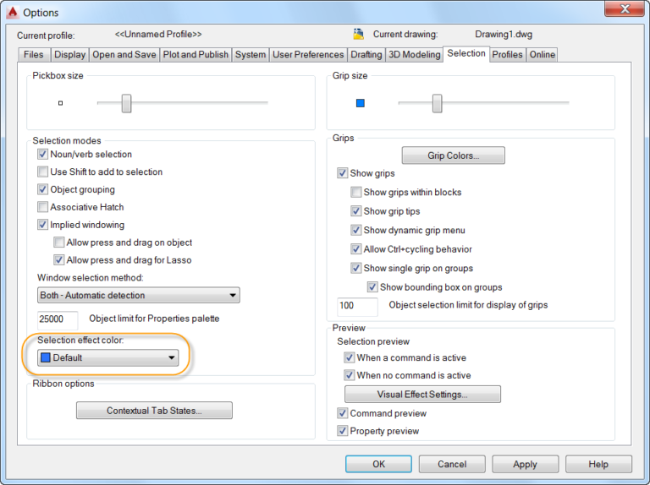Click the Properties palette object limit field
The height and width of the screenshot is (485, 650).
(58, 319)
